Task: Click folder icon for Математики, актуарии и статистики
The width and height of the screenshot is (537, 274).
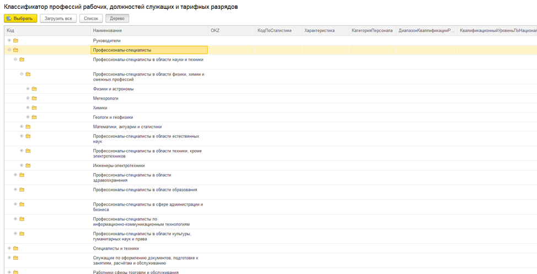Action: click(x=28, y=127)
